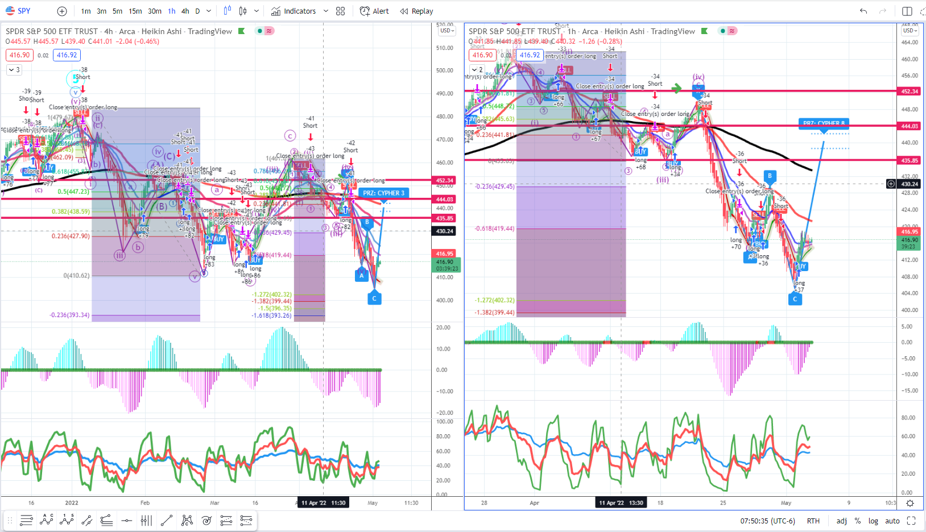Image resolution: width=926 pixels, height=532 pixels.
Task: Expand the chart style dropdown arrow
Action: tap(257, 11)
